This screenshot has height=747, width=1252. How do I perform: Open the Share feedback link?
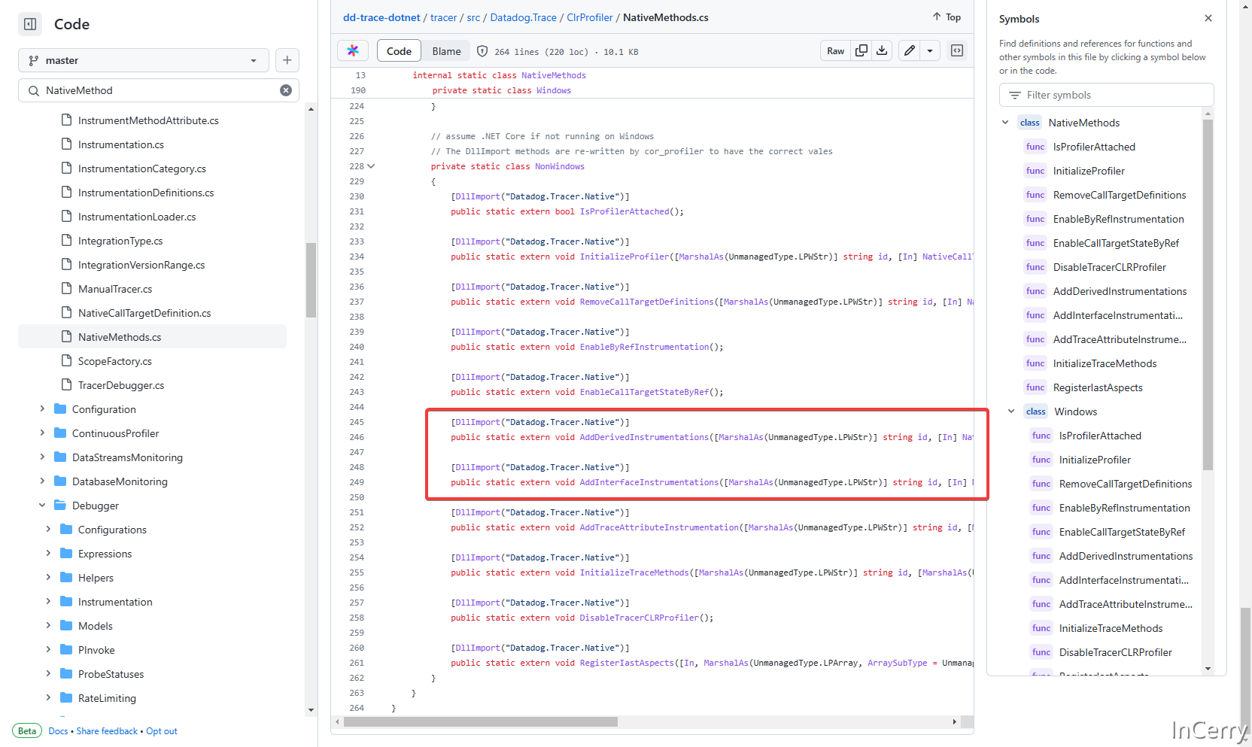pos(107,731)
